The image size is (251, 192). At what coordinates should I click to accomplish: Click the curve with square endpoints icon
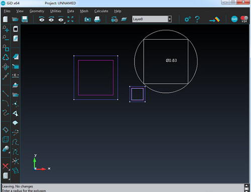[16, 142]
